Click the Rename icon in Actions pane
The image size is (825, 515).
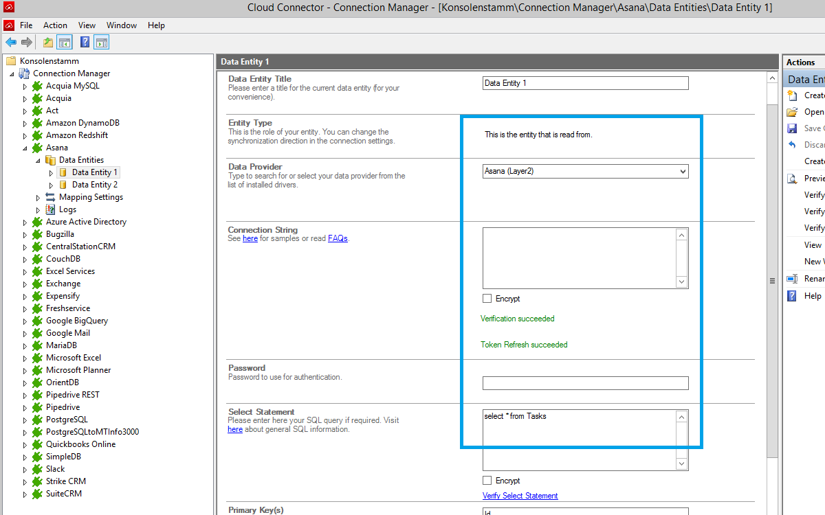click(793, 279)
